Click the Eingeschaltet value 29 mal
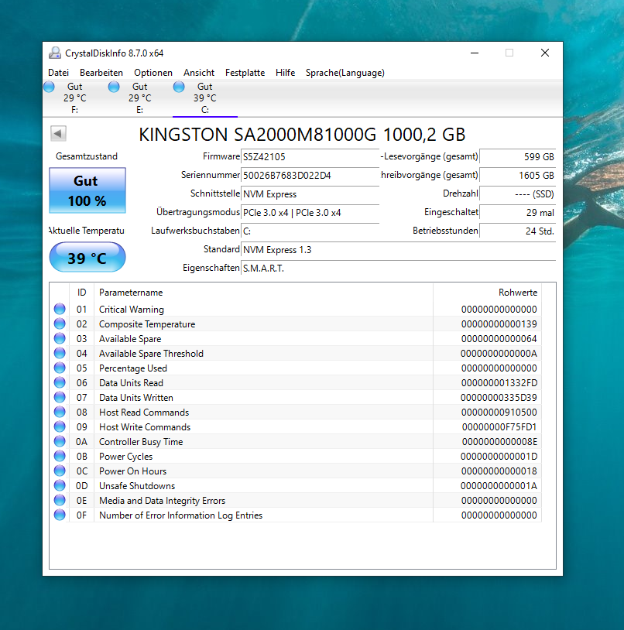 (517, 213)
